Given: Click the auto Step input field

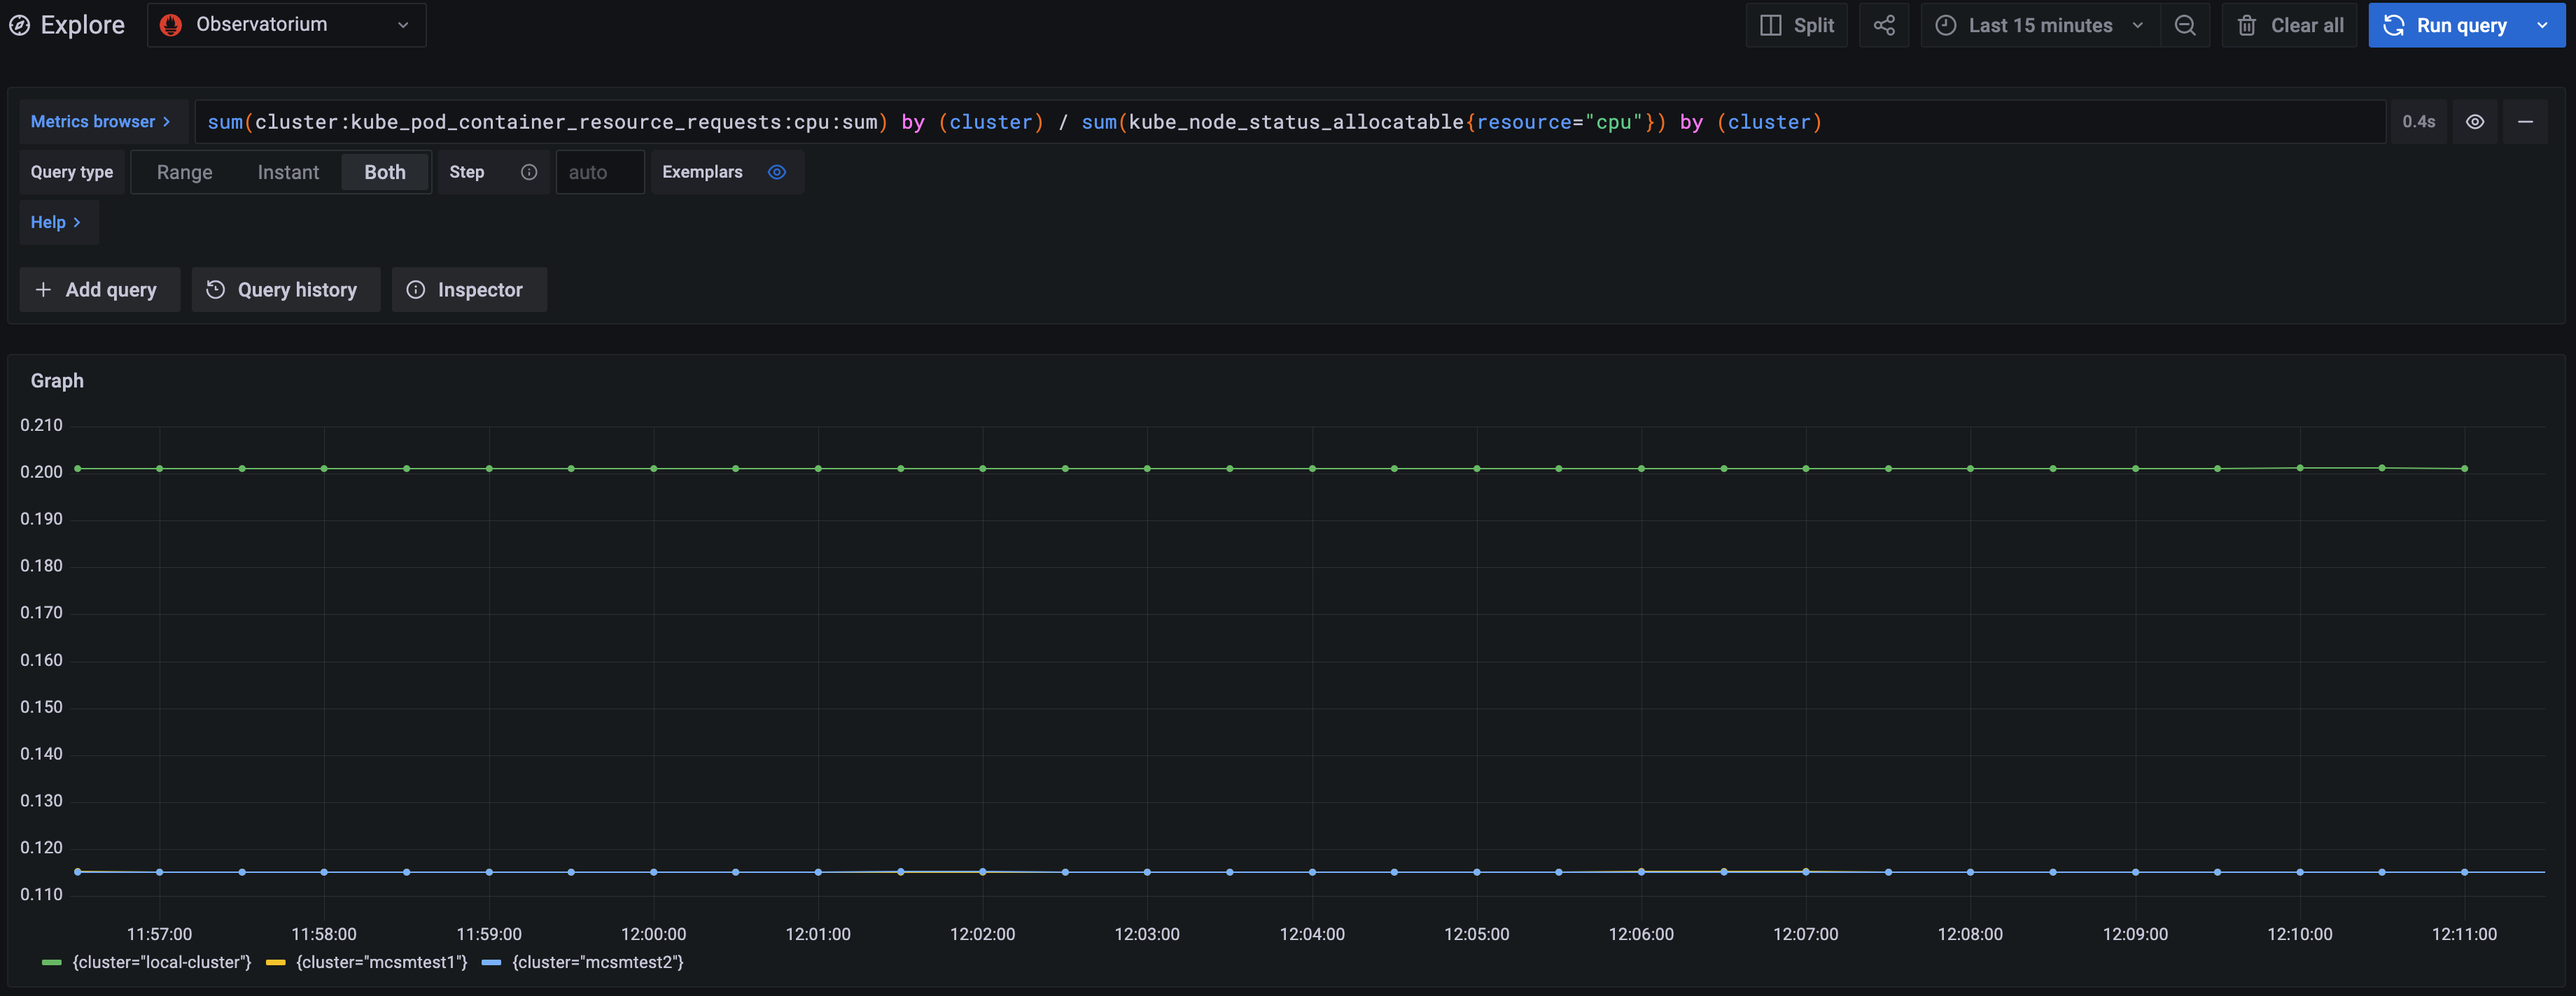Looking at the screenshot, I should (599, 171).
